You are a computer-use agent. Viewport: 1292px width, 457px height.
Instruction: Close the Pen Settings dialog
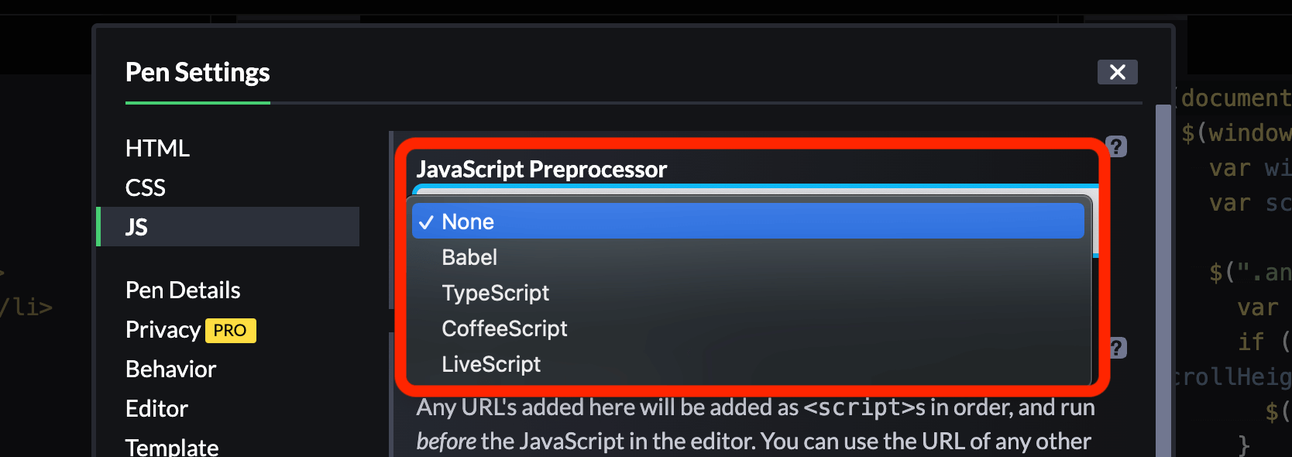click(x=1118, y=72)
